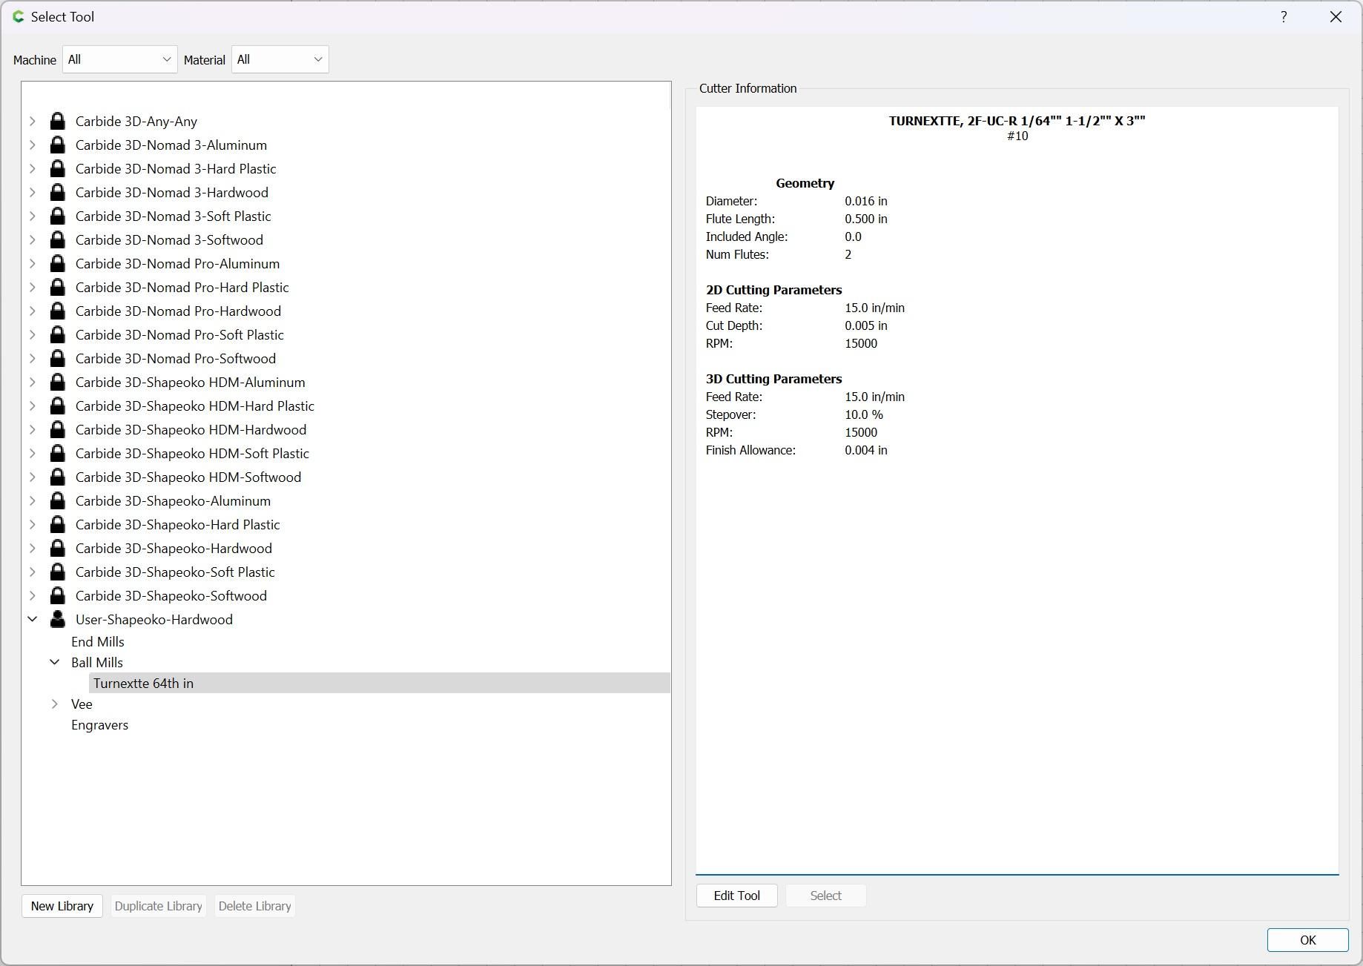This screenshot has height=966, width=1363.
Task: Click the Duplicate Library button
Action: click(159, 906)
